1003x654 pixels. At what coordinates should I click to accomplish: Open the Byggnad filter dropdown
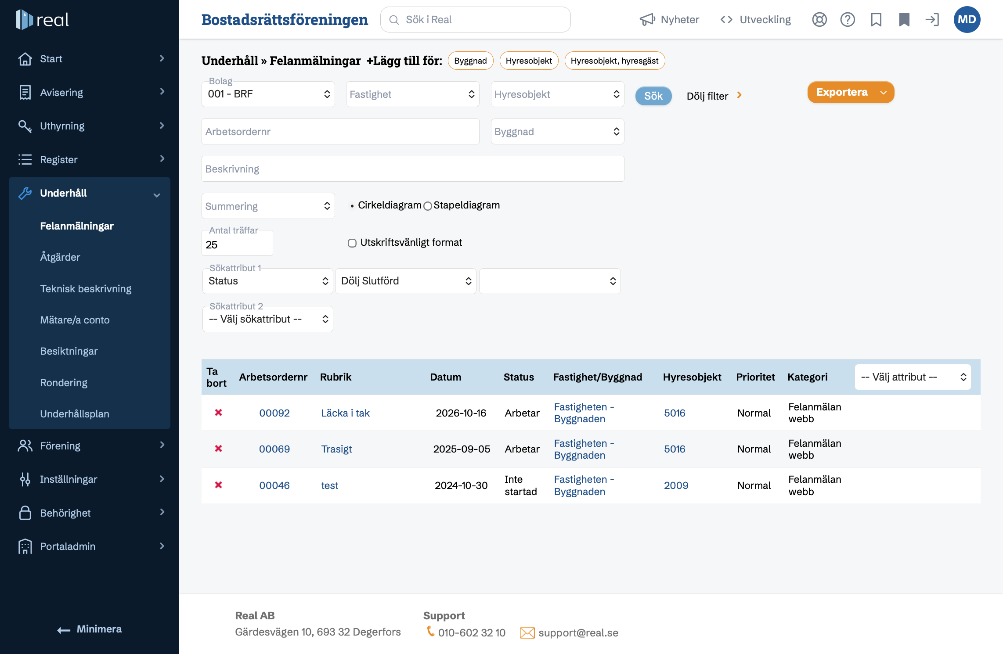point(558,132)
